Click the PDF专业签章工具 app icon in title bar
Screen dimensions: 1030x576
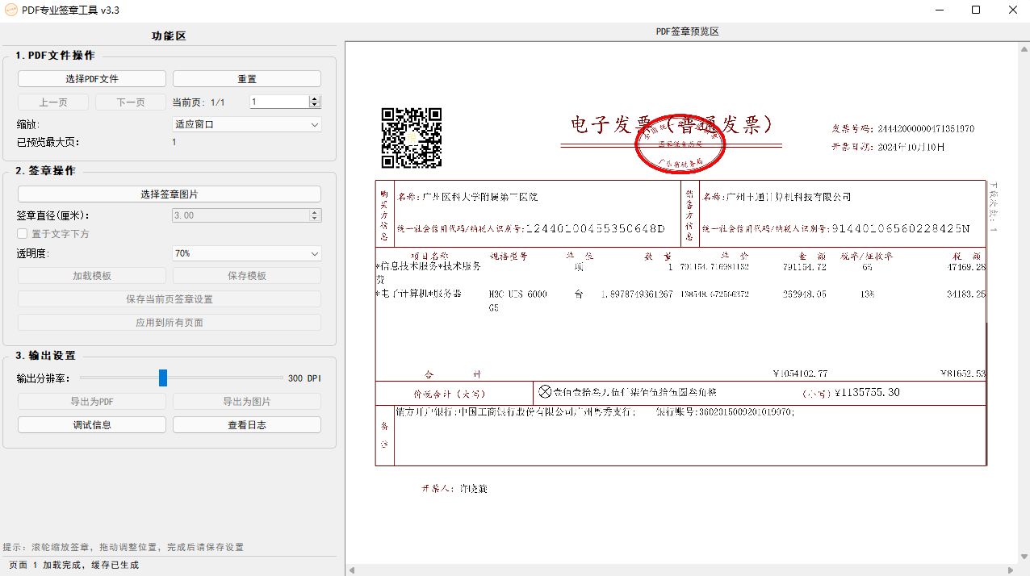(11, 10)
